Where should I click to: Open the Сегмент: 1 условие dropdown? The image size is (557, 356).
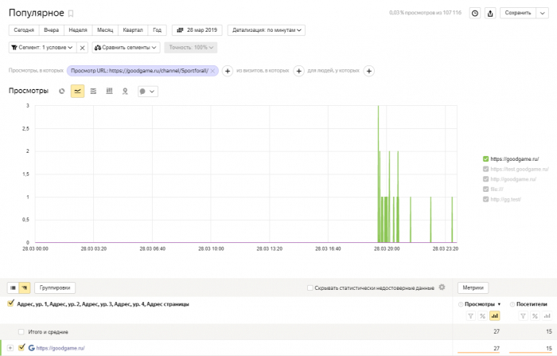42,47
